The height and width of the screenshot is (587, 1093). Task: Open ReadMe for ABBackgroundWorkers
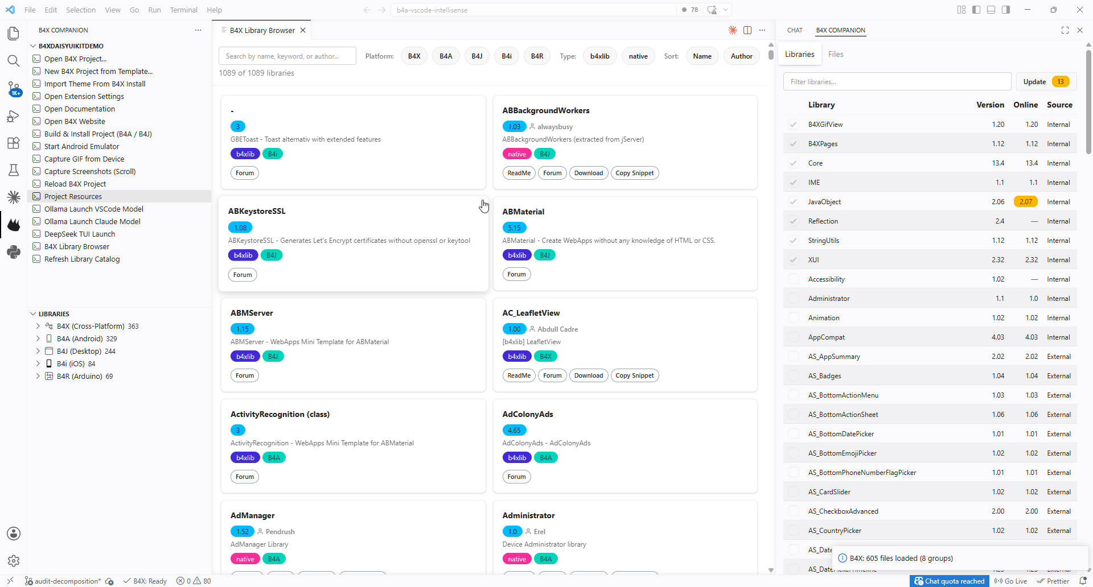point(519,173)
